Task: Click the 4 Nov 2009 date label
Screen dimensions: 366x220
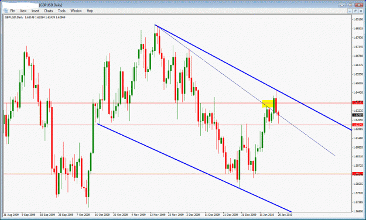Action: click(x=139, y=215)
